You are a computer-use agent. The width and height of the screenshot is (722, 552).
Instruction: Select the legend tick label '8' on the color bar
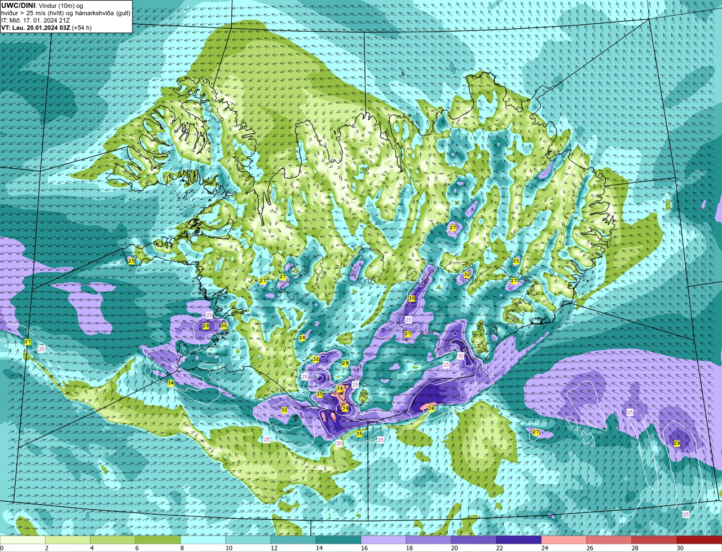[182, 548]
